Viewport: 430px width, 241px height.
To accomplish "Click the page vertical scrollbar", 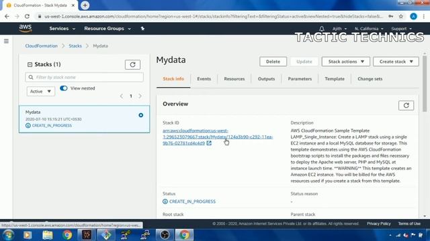I will [x=425, y=83].
